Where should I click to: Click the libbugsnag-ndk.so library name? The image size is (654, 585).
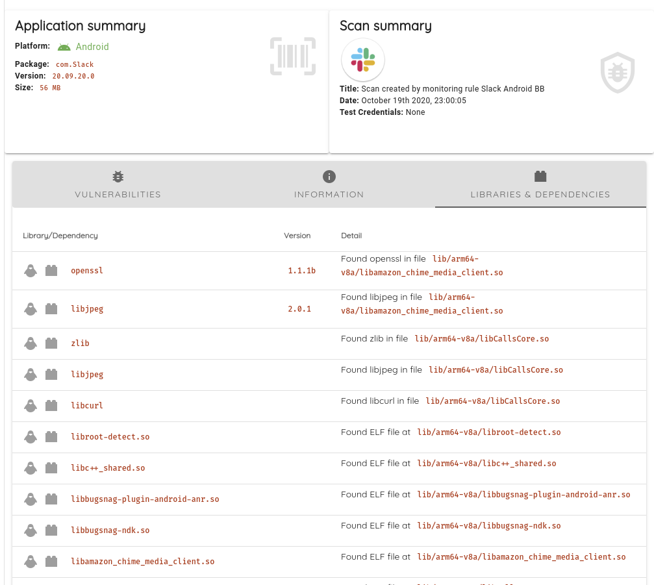(x=110, y=530)
